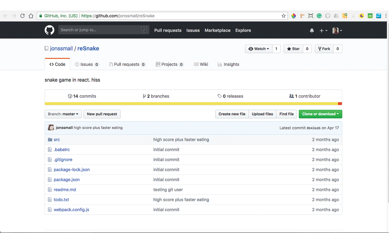
Task: Click Pull requests in top navigation
Action: point(168,30)
